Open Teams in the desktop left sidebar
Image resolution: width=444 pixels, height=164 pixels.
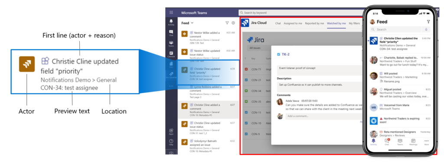point(171,43)
